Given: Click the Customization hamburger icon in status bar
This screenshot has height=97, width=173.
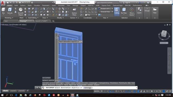Looking at the screenshot, I should pos(170,91).
